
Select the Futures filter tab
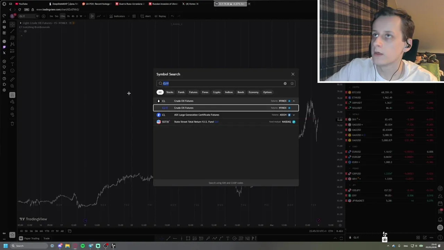[193, 92]
